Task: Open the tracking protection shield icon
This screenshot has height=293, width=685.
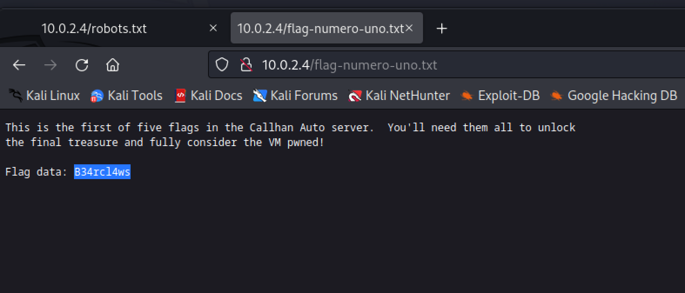Action: (222, 65)
